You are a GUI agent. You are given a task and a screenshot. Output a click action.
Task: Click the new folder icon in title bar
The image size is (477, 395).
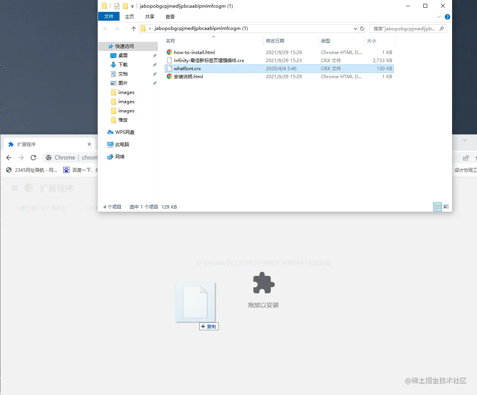(x=125, y=6)
